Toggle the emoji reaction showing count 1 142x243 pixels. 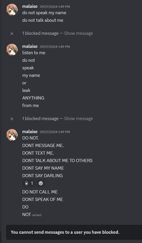(x=29, y=183)
